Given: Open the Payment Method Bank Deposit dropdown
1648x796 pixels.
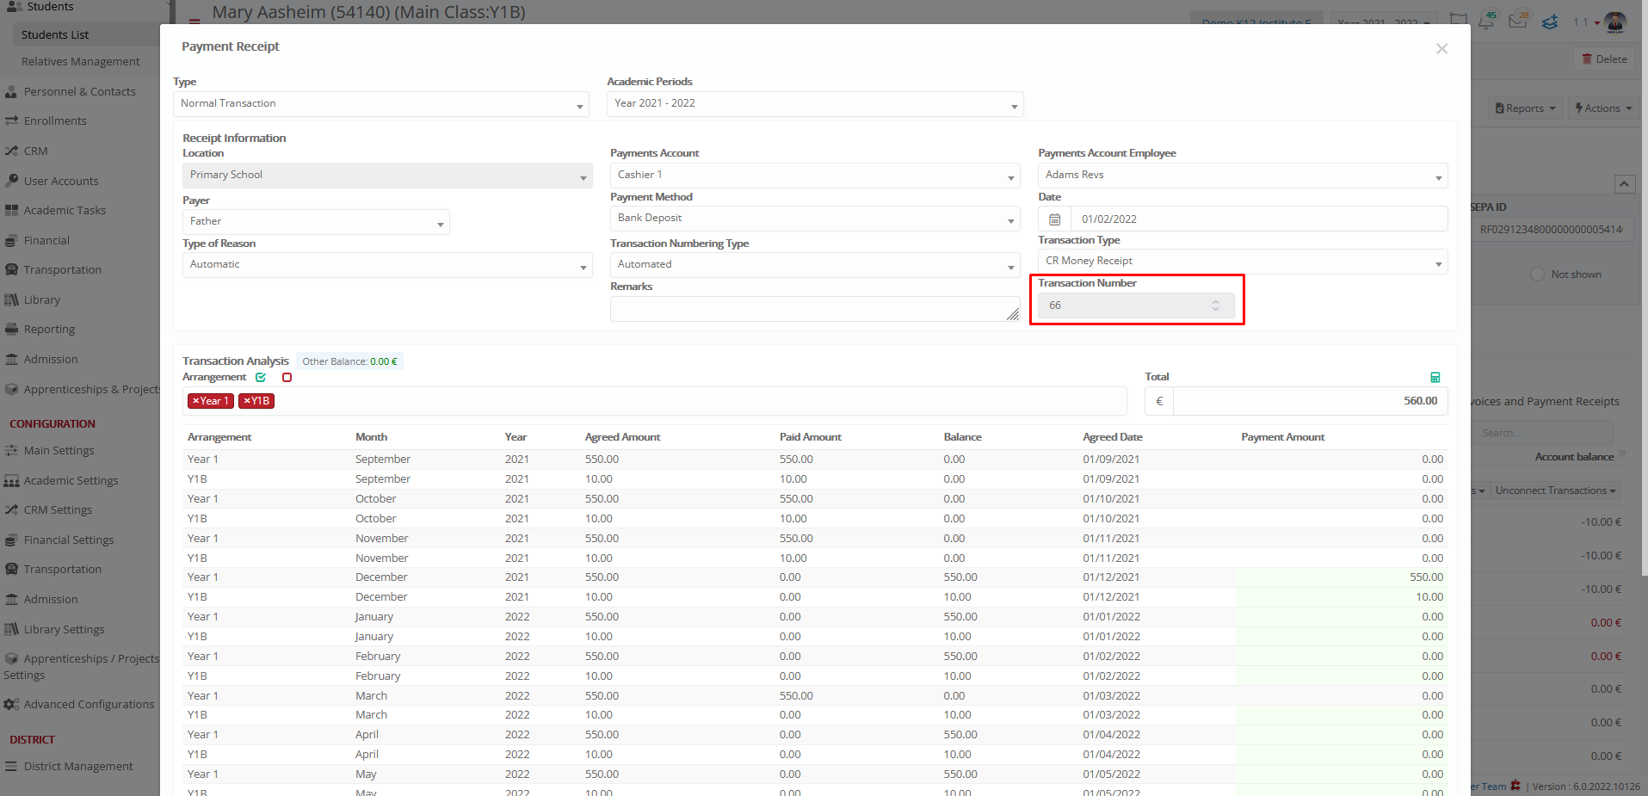Looking at the screenshot, I should 815,219.
